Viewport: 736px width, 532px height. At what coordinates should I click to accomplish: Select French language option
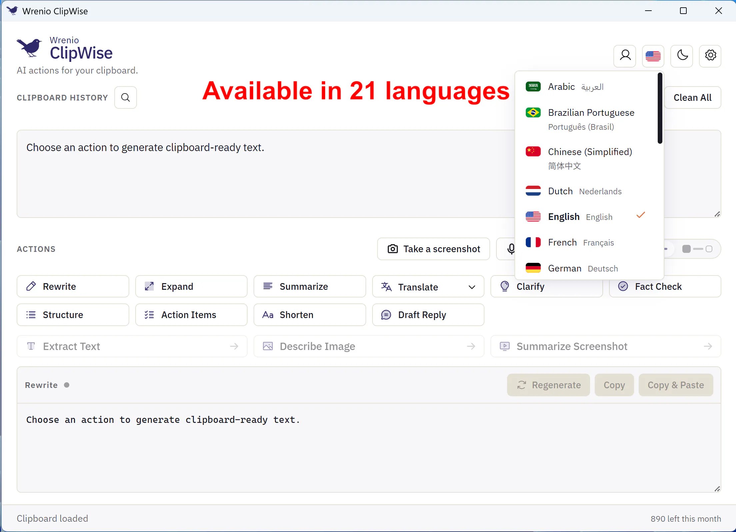[x=586, y=243]
